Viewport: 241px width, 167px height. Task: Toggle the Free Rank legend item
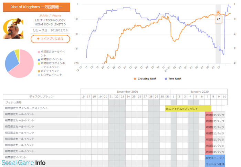click(x=173, y=79)
